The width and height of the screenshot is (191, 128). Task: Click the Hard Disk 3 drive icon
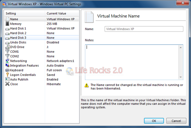coord(7,38)
